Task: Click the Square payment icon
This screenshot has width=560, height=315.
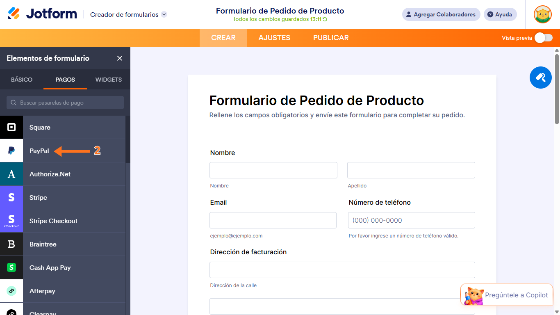Action: click(11, 127)
